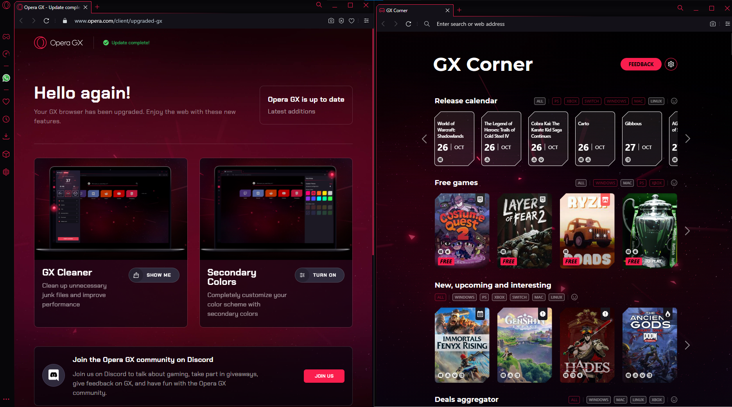
Task: Click Latest additions link
Action: (x=291, y=112)
